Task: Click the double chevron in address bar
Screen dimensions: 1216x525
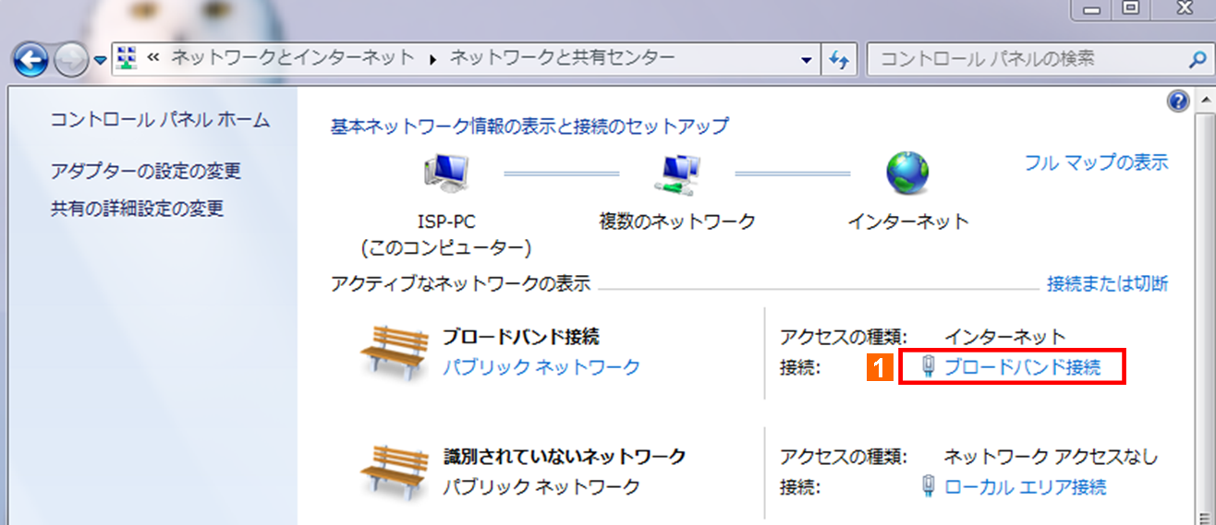Action: pyautogui.click(x=153, y=58)
